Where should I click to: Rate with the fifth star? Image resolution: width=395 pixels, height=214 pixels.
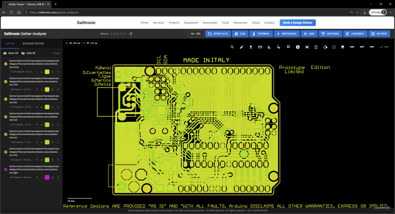(124, 34)
